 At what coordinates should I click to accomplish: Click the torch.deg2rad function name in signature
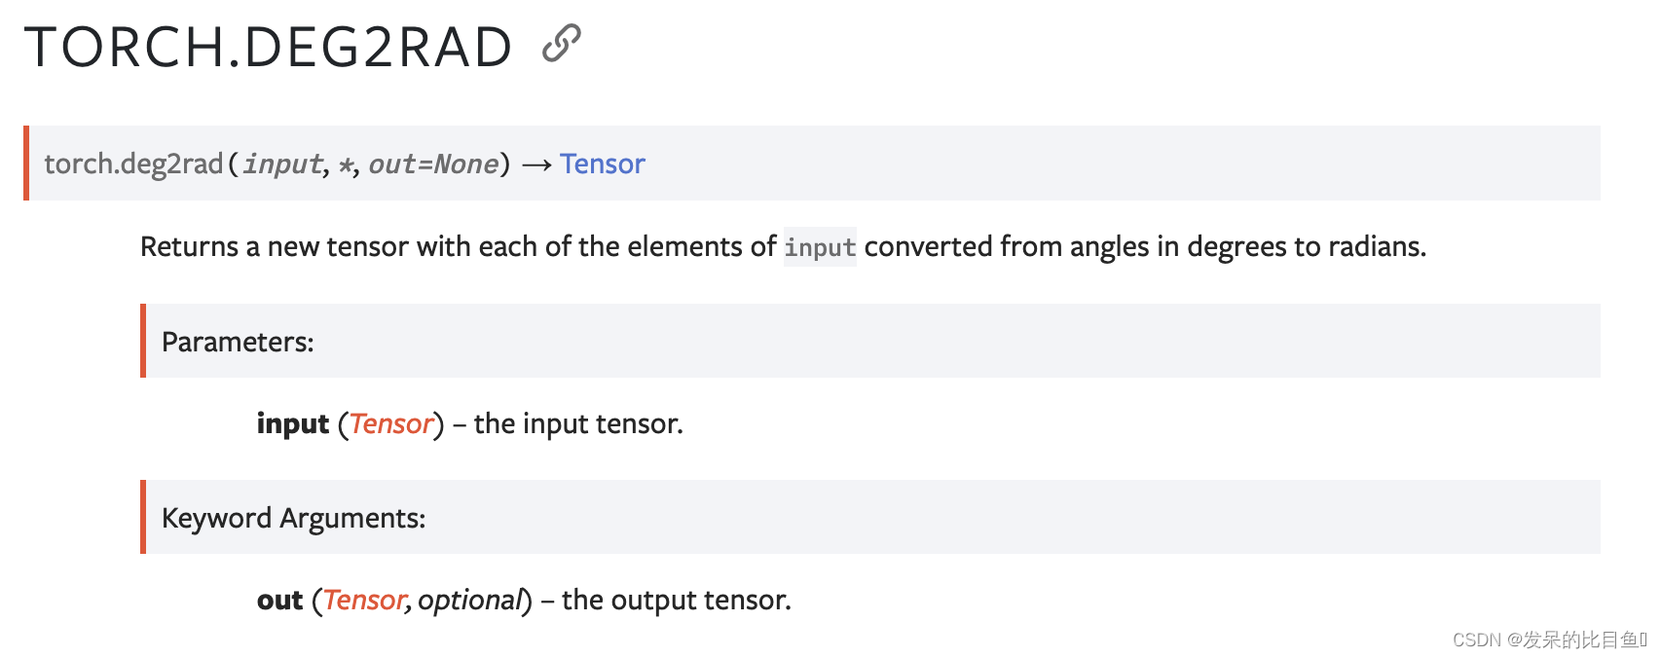pos(133,164)
